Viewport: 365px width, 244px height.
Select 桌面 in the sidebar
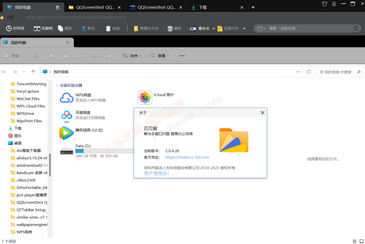click(x=15, y=143)
